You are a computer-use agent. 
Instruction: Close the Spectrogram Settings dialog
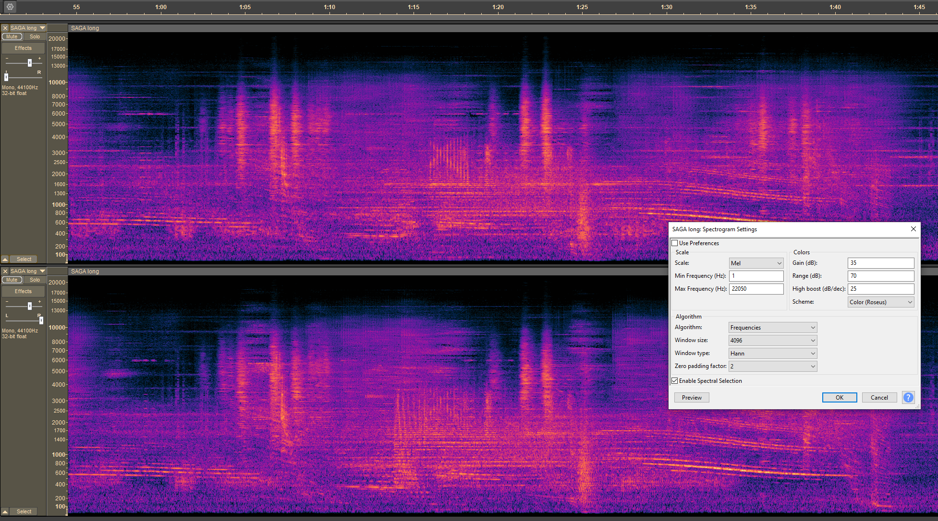[913, 229]
